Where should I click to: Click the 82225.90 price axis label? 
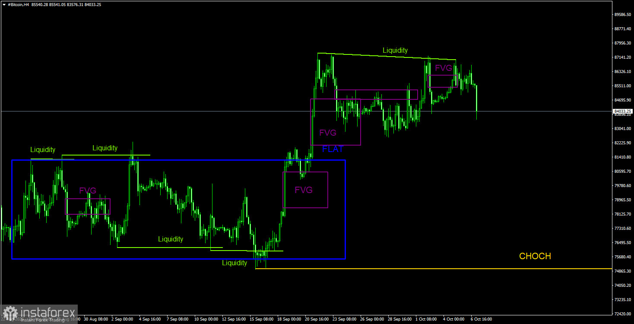point(623,143)
